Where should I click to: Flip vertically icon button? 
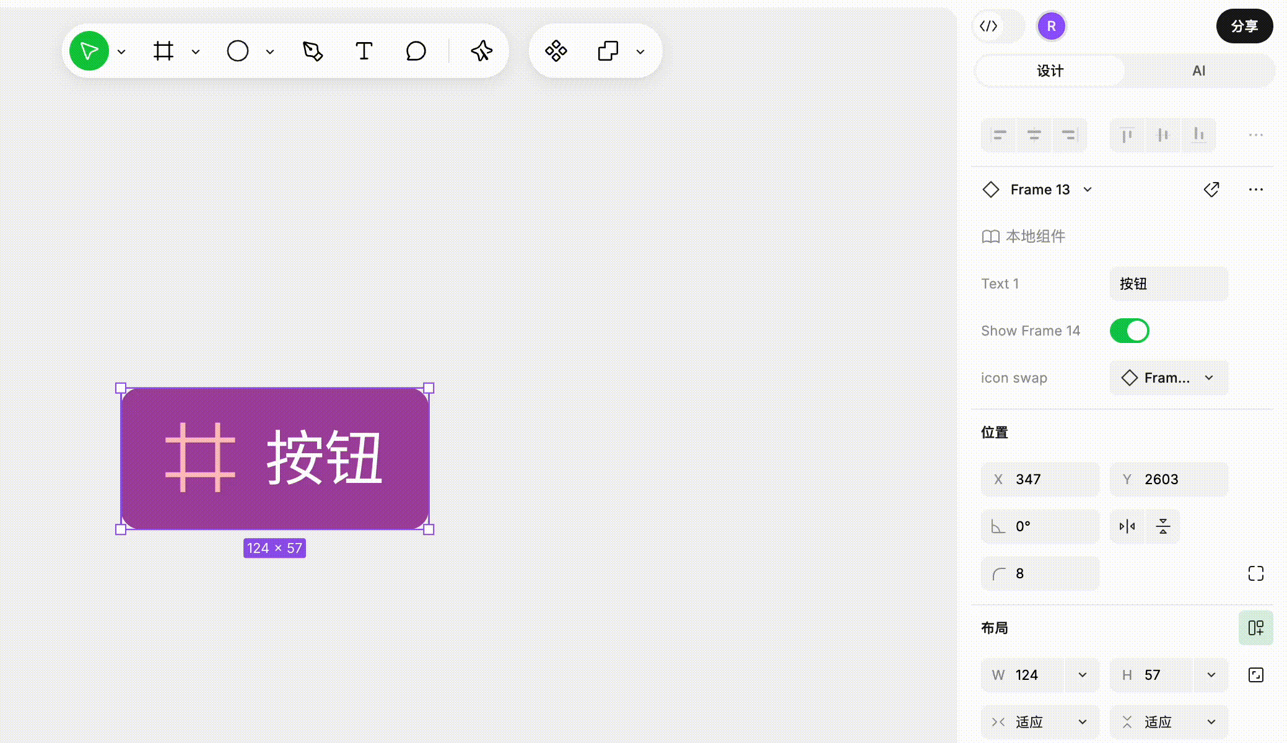click(1163, 526)
